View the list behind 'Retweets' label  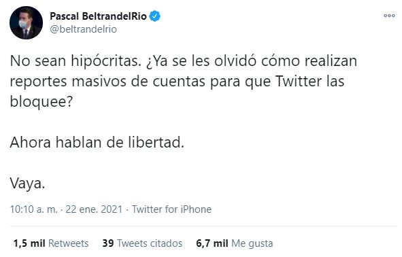tap(68, 243)
